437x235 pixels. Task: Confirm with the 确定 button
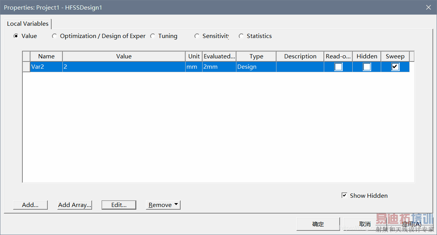(318, 224)
